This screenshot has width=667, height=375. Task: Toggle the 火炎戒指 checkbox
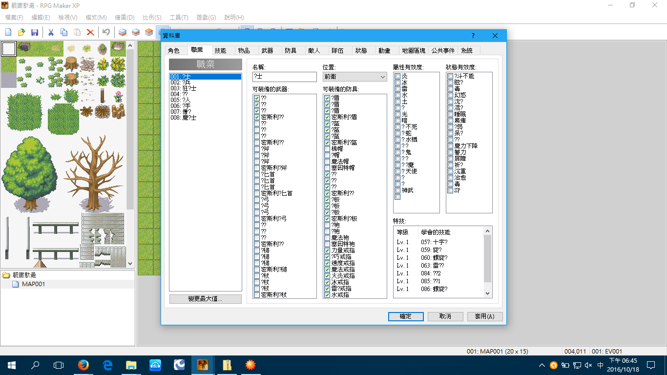point(327,276)
